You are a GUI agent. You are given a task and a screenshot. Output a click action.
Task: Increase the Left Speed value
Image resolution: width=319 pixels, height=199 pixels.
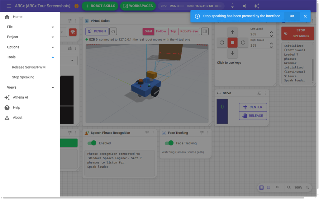click(x=271, y=32)
